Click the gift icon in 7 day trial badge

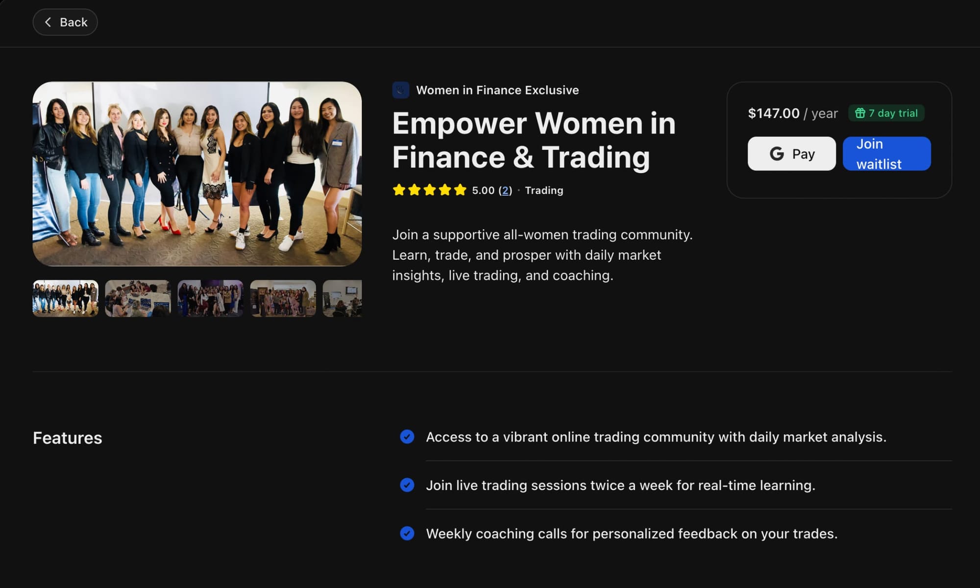(859, 113)
